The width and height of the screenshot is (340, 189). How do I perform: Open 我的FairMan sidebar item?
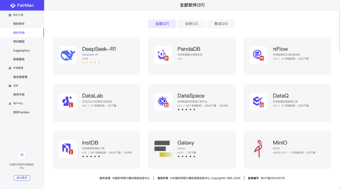tap(22, 112)
